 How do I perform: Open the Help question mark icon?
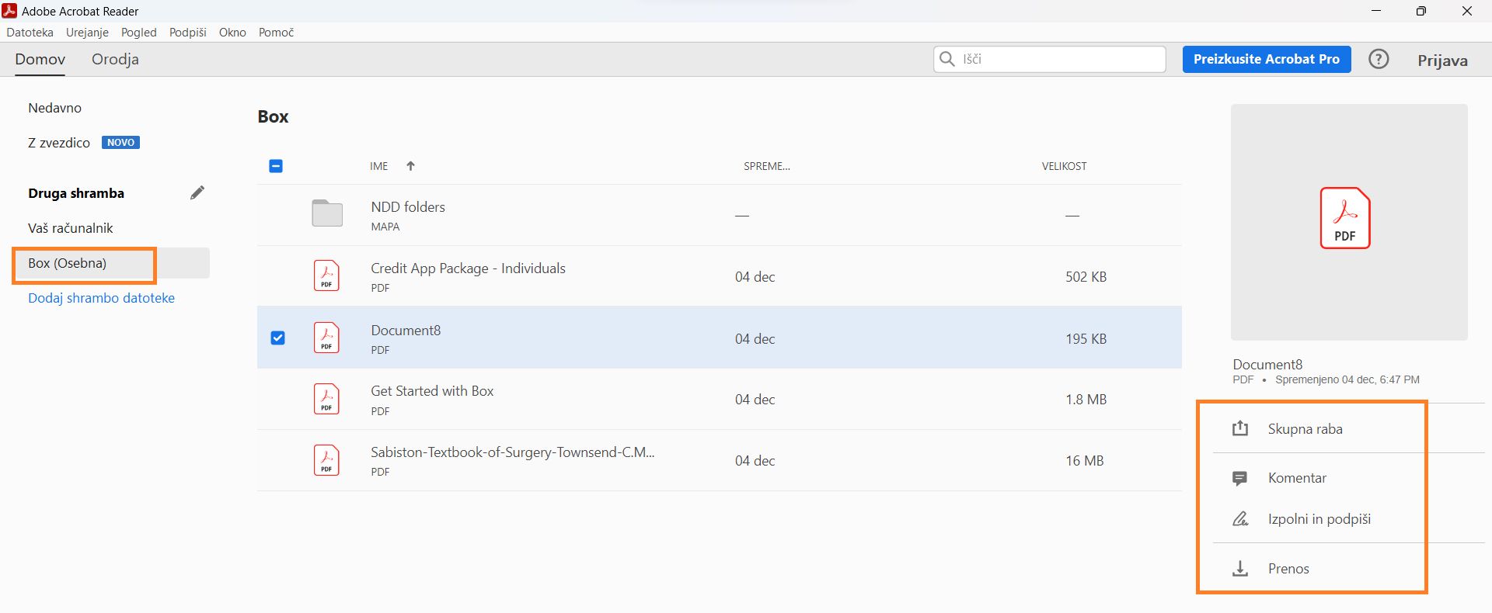pos(1379,59)
